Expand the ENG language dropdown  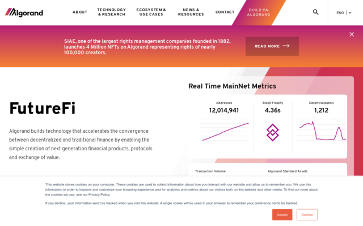point(344,12)
